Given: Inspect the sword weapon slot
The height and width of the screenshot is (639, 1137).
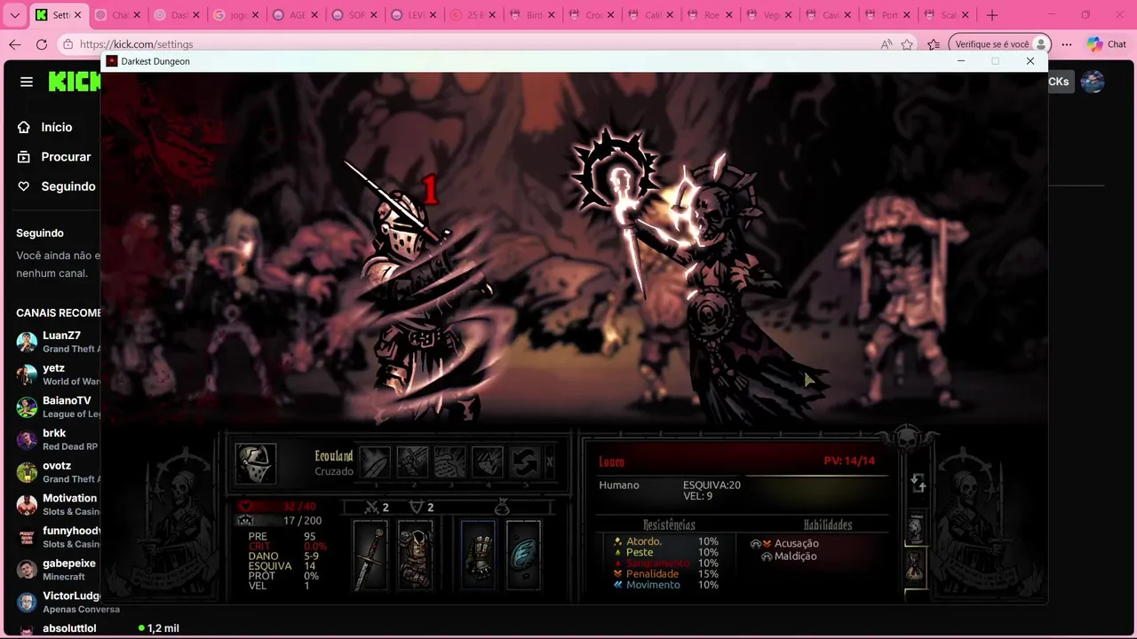Looking at the screenshot, I should (371, 556).
